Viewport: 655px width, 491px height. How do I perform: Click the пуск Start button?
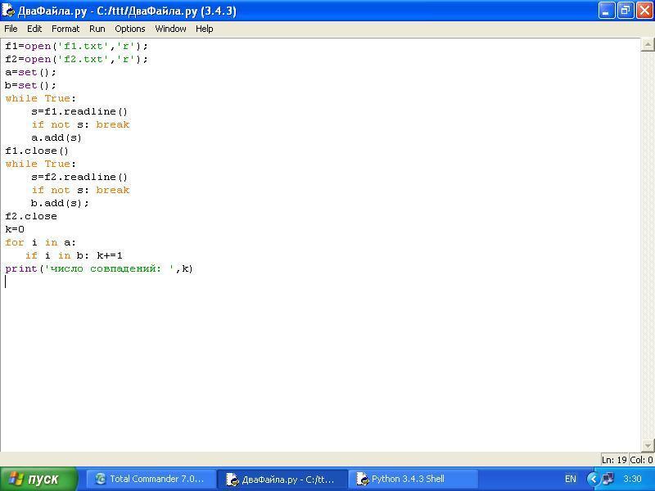[x=38, y=479]
